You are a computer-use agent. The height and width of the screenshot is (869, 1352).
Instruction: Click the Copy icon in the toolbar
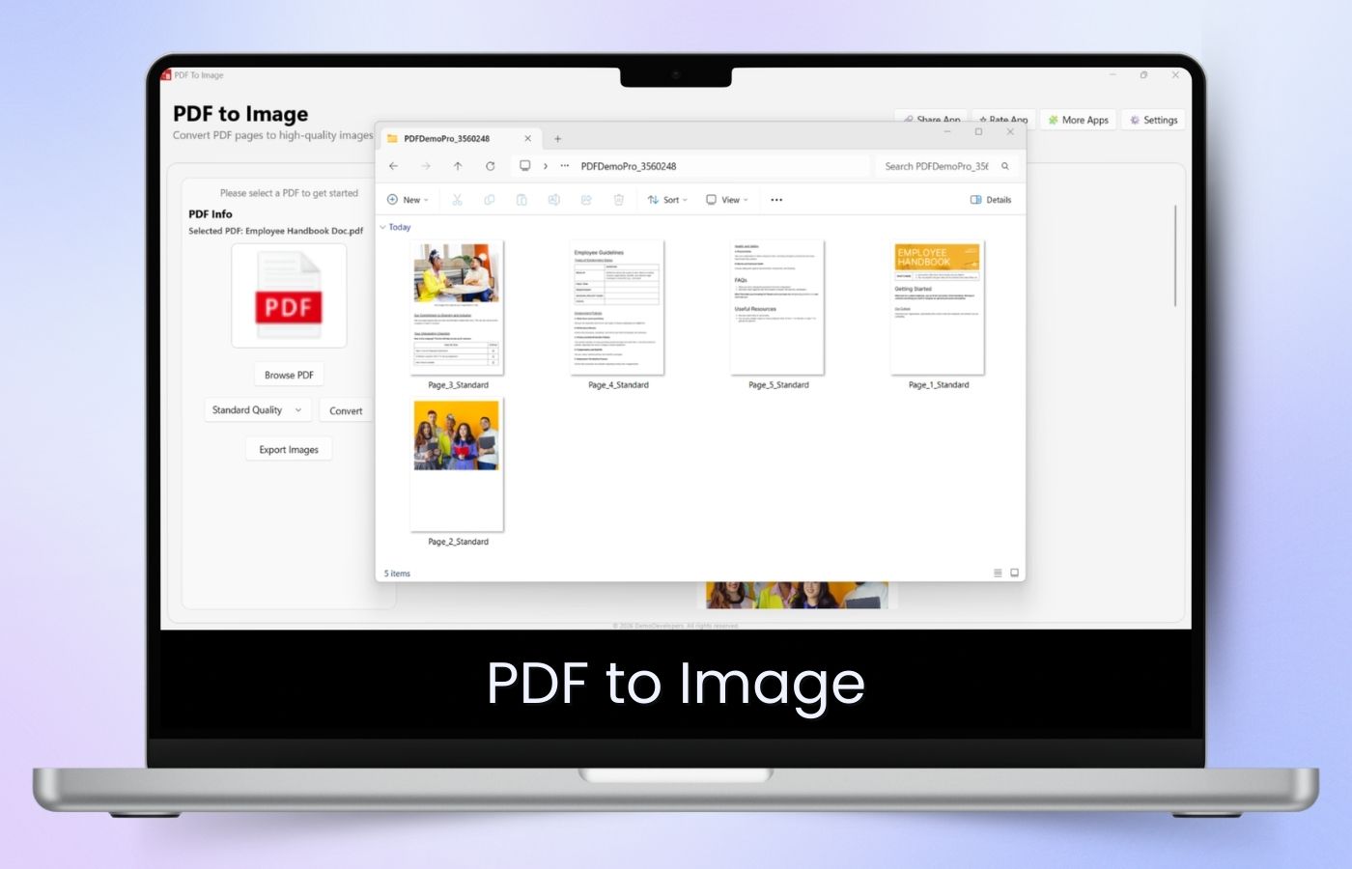coord(489,200)
